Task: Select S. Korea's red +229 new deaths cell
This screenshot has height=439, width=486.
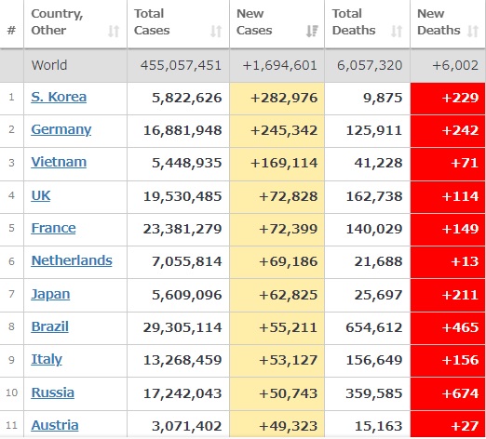Action: pos(448,99)
